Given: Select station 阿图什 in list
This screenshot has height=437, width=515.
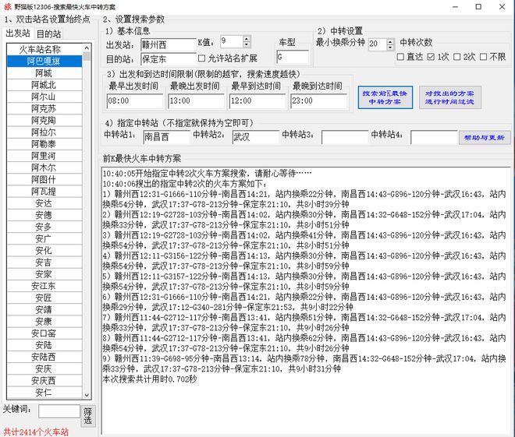Looking at the screenshot, I should pyautogui.click(x=44, y=179).
